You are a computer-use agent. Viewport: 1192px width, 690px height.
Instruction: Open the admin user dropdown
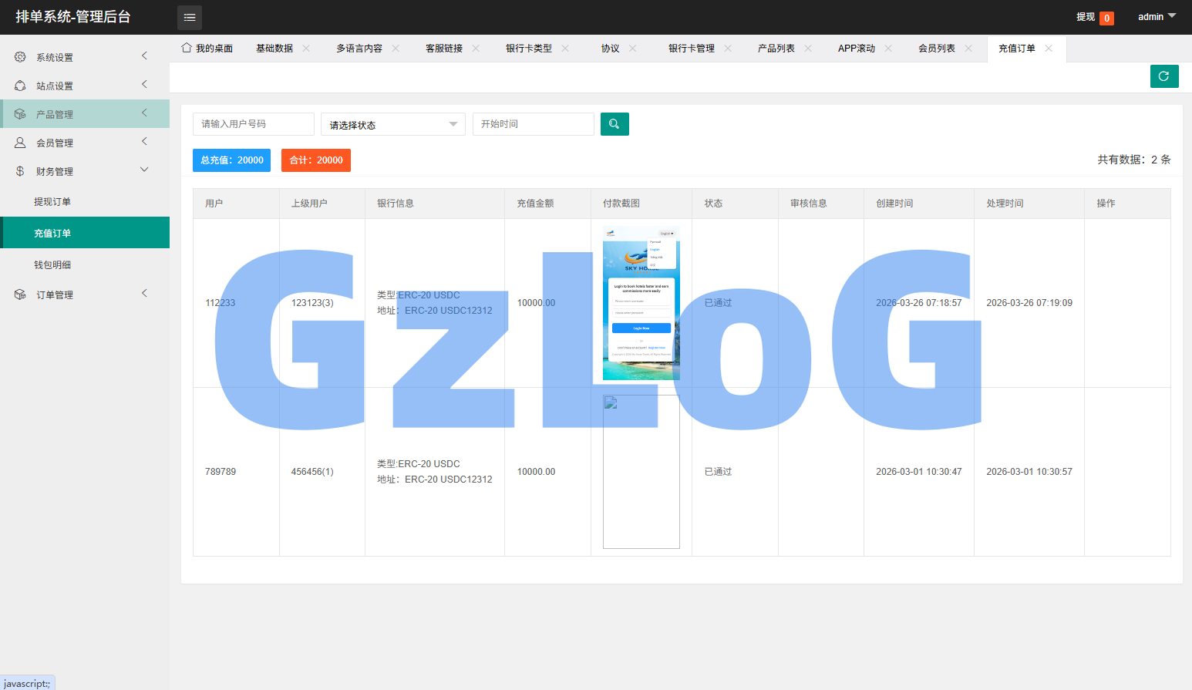click(1157, 17)
